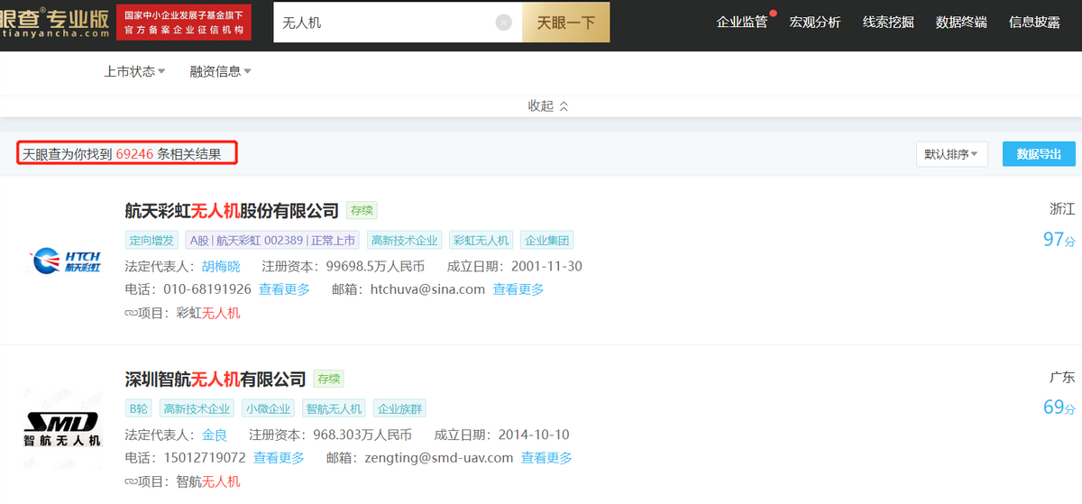Viewport: 1082px width, 504px height.
Task: Click the link icon beside 项目 智航无人机
Action: point(132,481)
